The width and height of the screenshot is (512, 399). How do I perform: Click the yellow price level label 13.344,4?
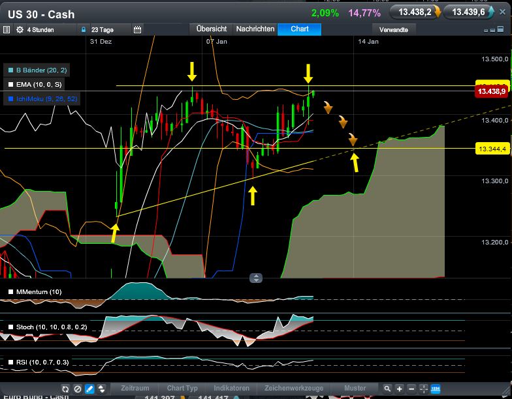[x=492, y=149]
